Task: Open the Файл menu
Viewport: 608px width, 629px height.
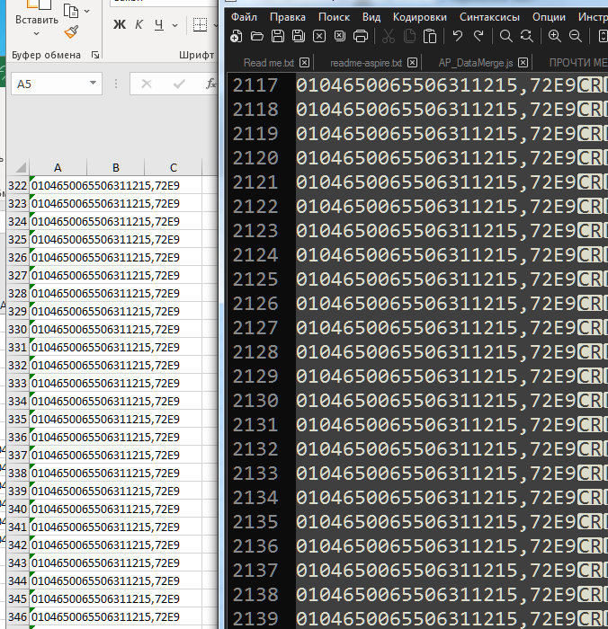Action: pyautogui.click(x=244, y=17)
